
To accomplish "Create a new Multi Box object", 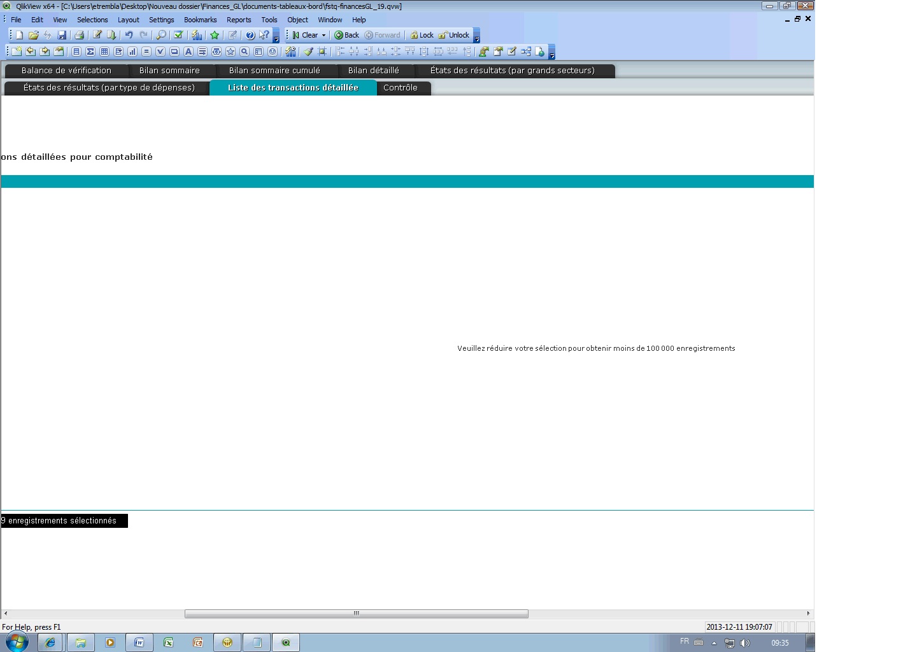I will 118,52.
